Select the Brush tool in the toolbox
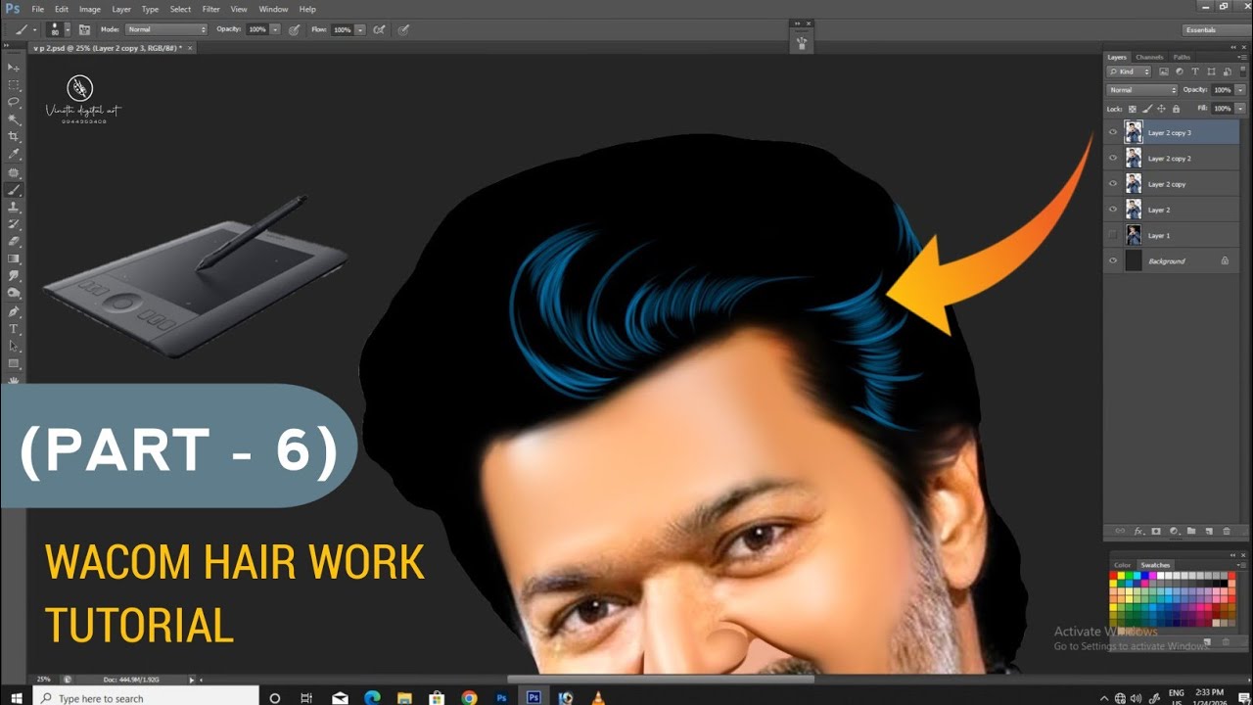This screenshot has height=705, width=1253. [x=14, y=189]
